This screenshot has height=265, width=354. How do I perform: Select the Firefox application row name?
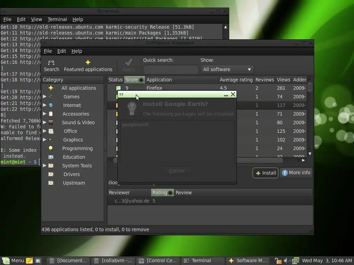click(154, 88)
